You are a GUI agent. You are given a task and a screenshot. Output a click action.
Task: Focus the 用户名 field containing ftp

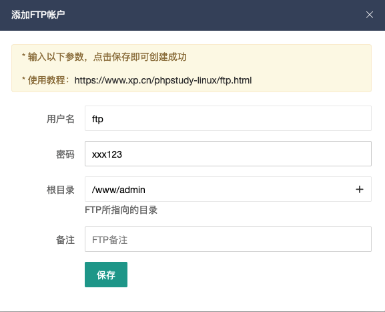point(228,118)
